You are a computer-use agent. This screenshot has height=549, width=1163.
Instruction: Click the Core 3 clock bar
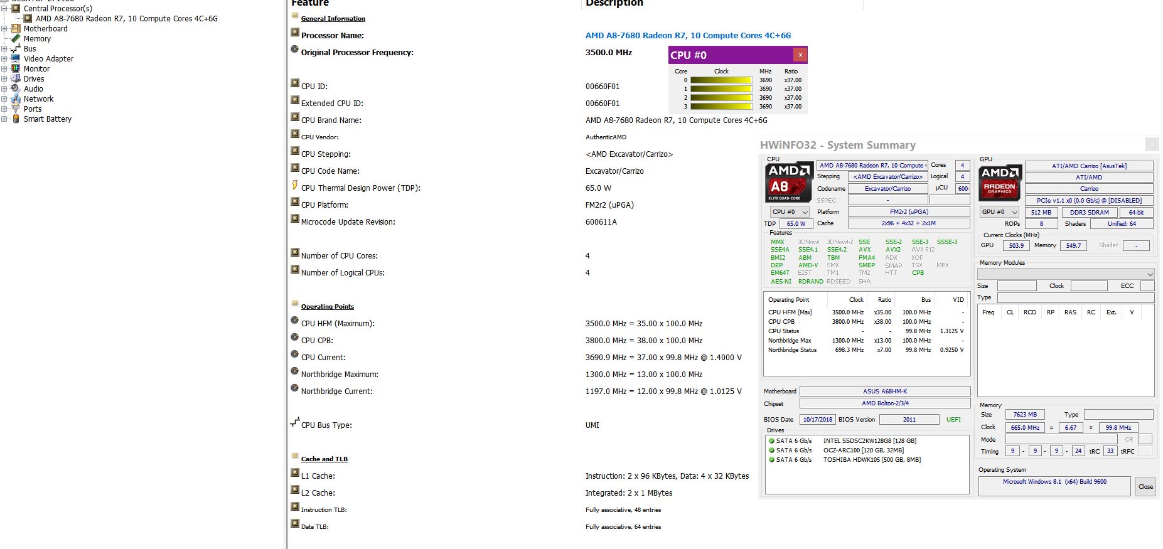pos(721,107)
